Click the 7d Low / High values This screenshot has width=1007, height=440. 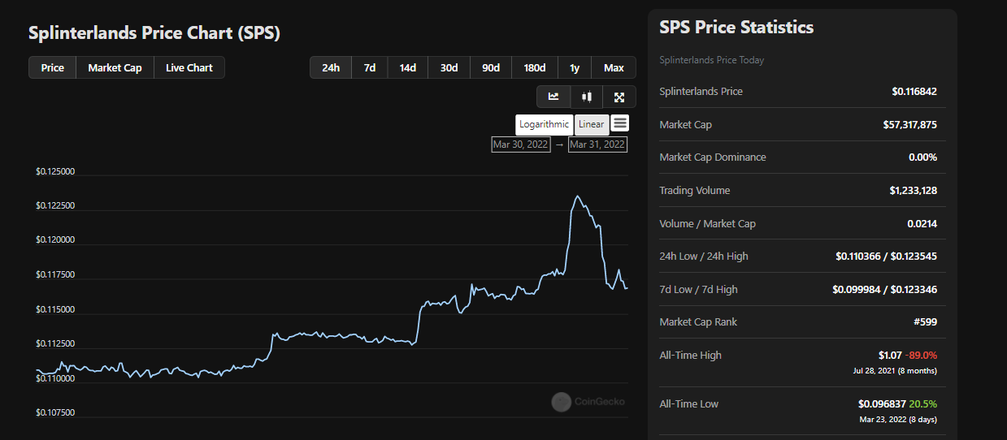884,290
